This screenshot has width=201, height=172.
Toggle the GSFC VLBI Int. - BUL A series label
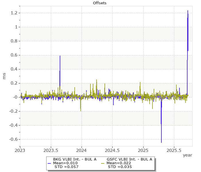coord(129,159)
